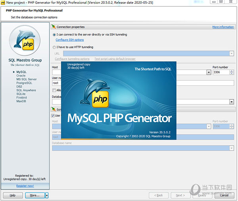Screen dimensions: 238x201
Task: Select direct or SSH tunneling connection option
Action: point(54,35)
